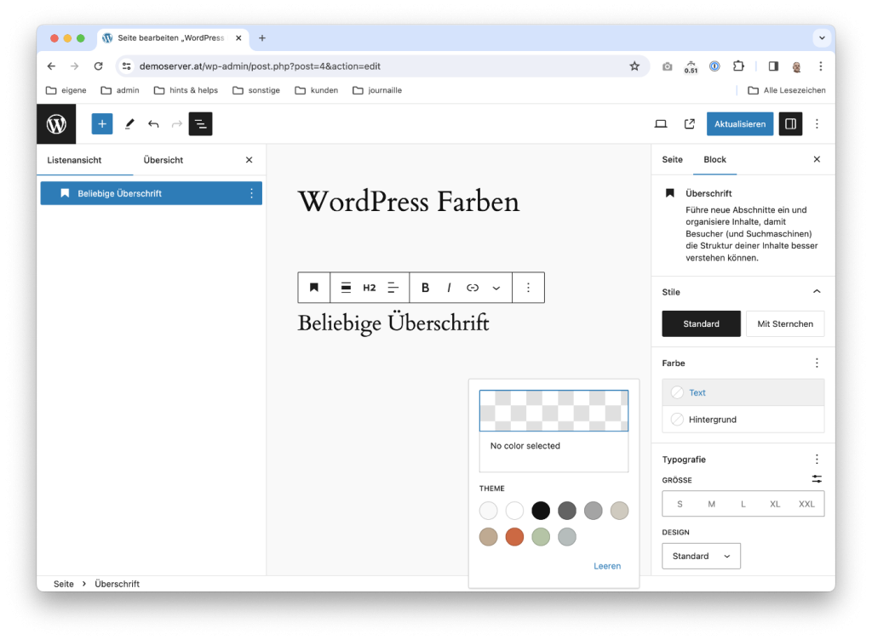Switch to the Übersicht tab
Image resolution: width=872 pixels, height=640 pixels.
tap(163, 160)
